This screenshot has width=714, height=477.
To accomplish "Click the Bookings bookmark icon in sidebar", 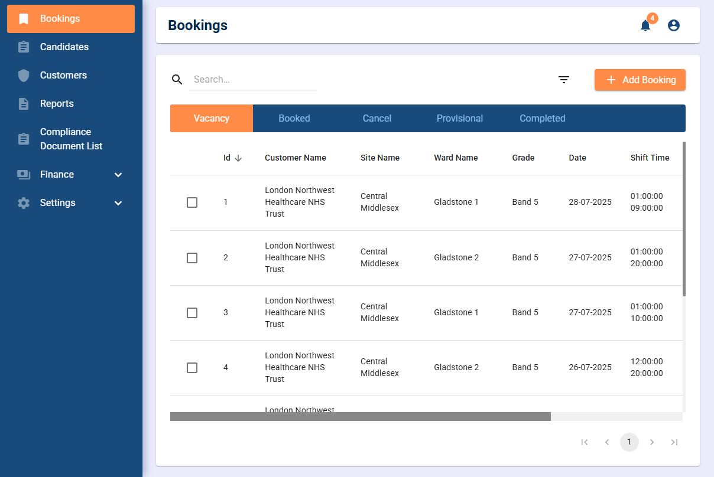I will (x=24, y=19).
